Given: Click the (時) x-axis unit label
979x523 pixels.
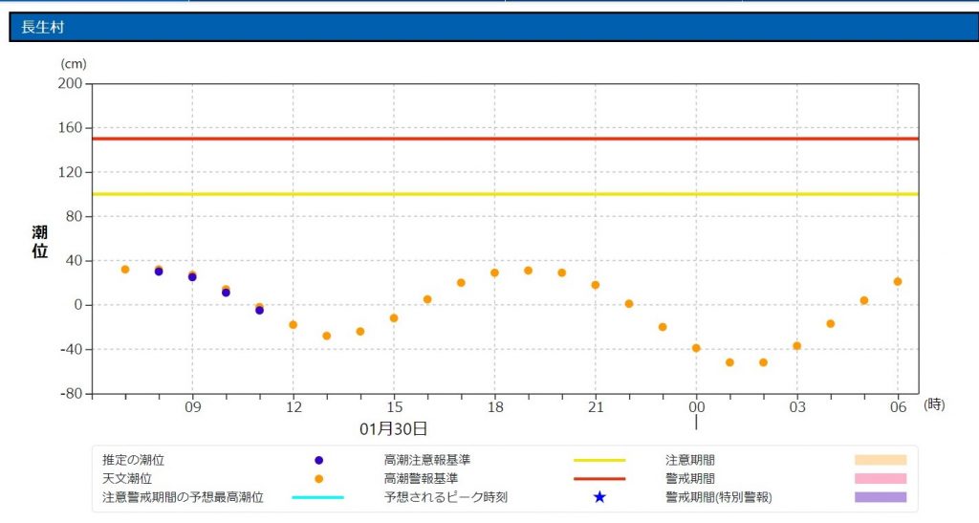Looking at the screenshot, I should tap(934, 404).
